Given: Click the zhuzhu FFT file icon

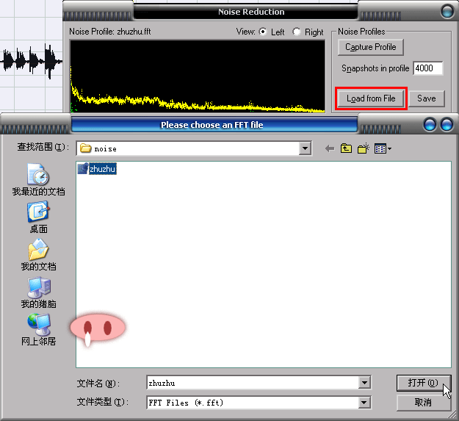Looking at the screenshot, I should (x=83, y=169).
